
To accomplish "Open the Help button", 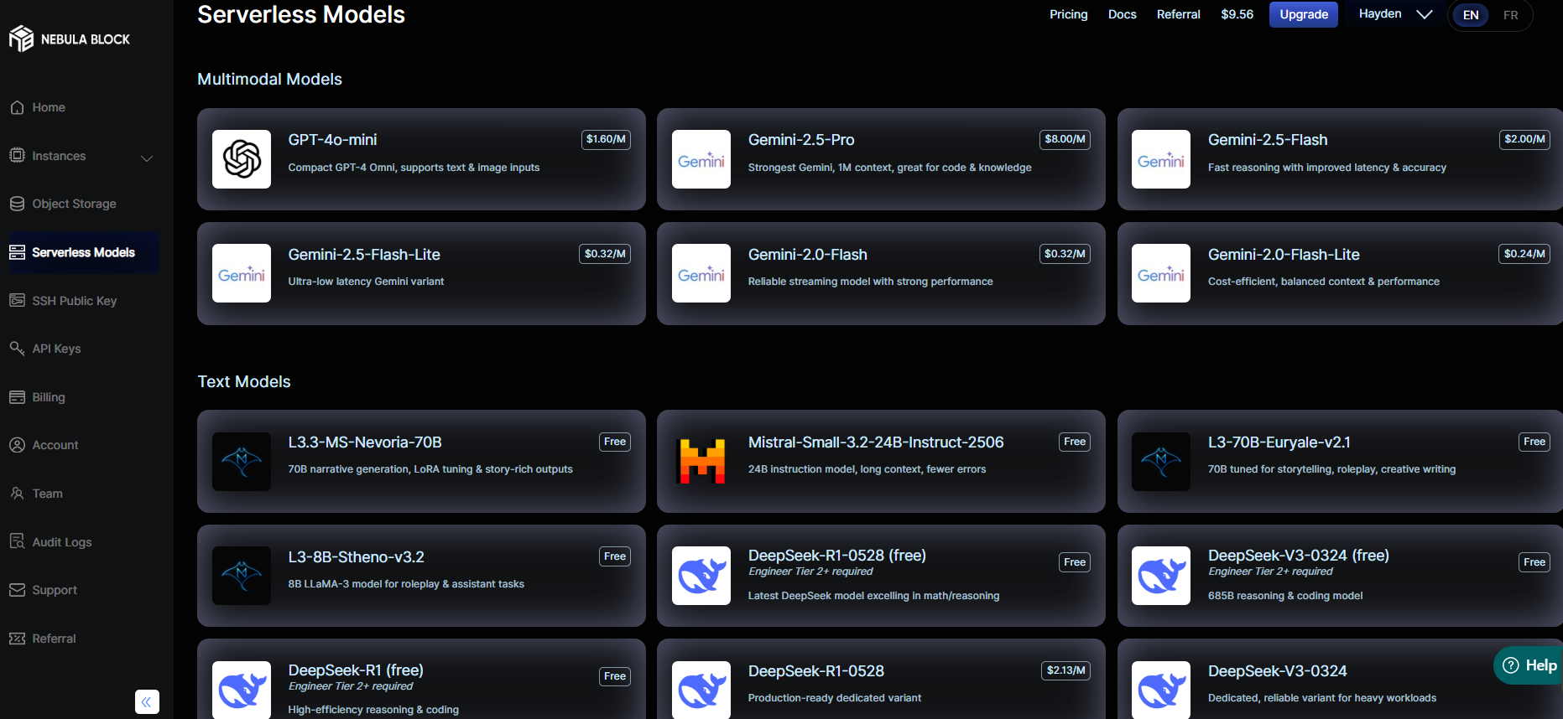I will click(x=1529, y=665).
